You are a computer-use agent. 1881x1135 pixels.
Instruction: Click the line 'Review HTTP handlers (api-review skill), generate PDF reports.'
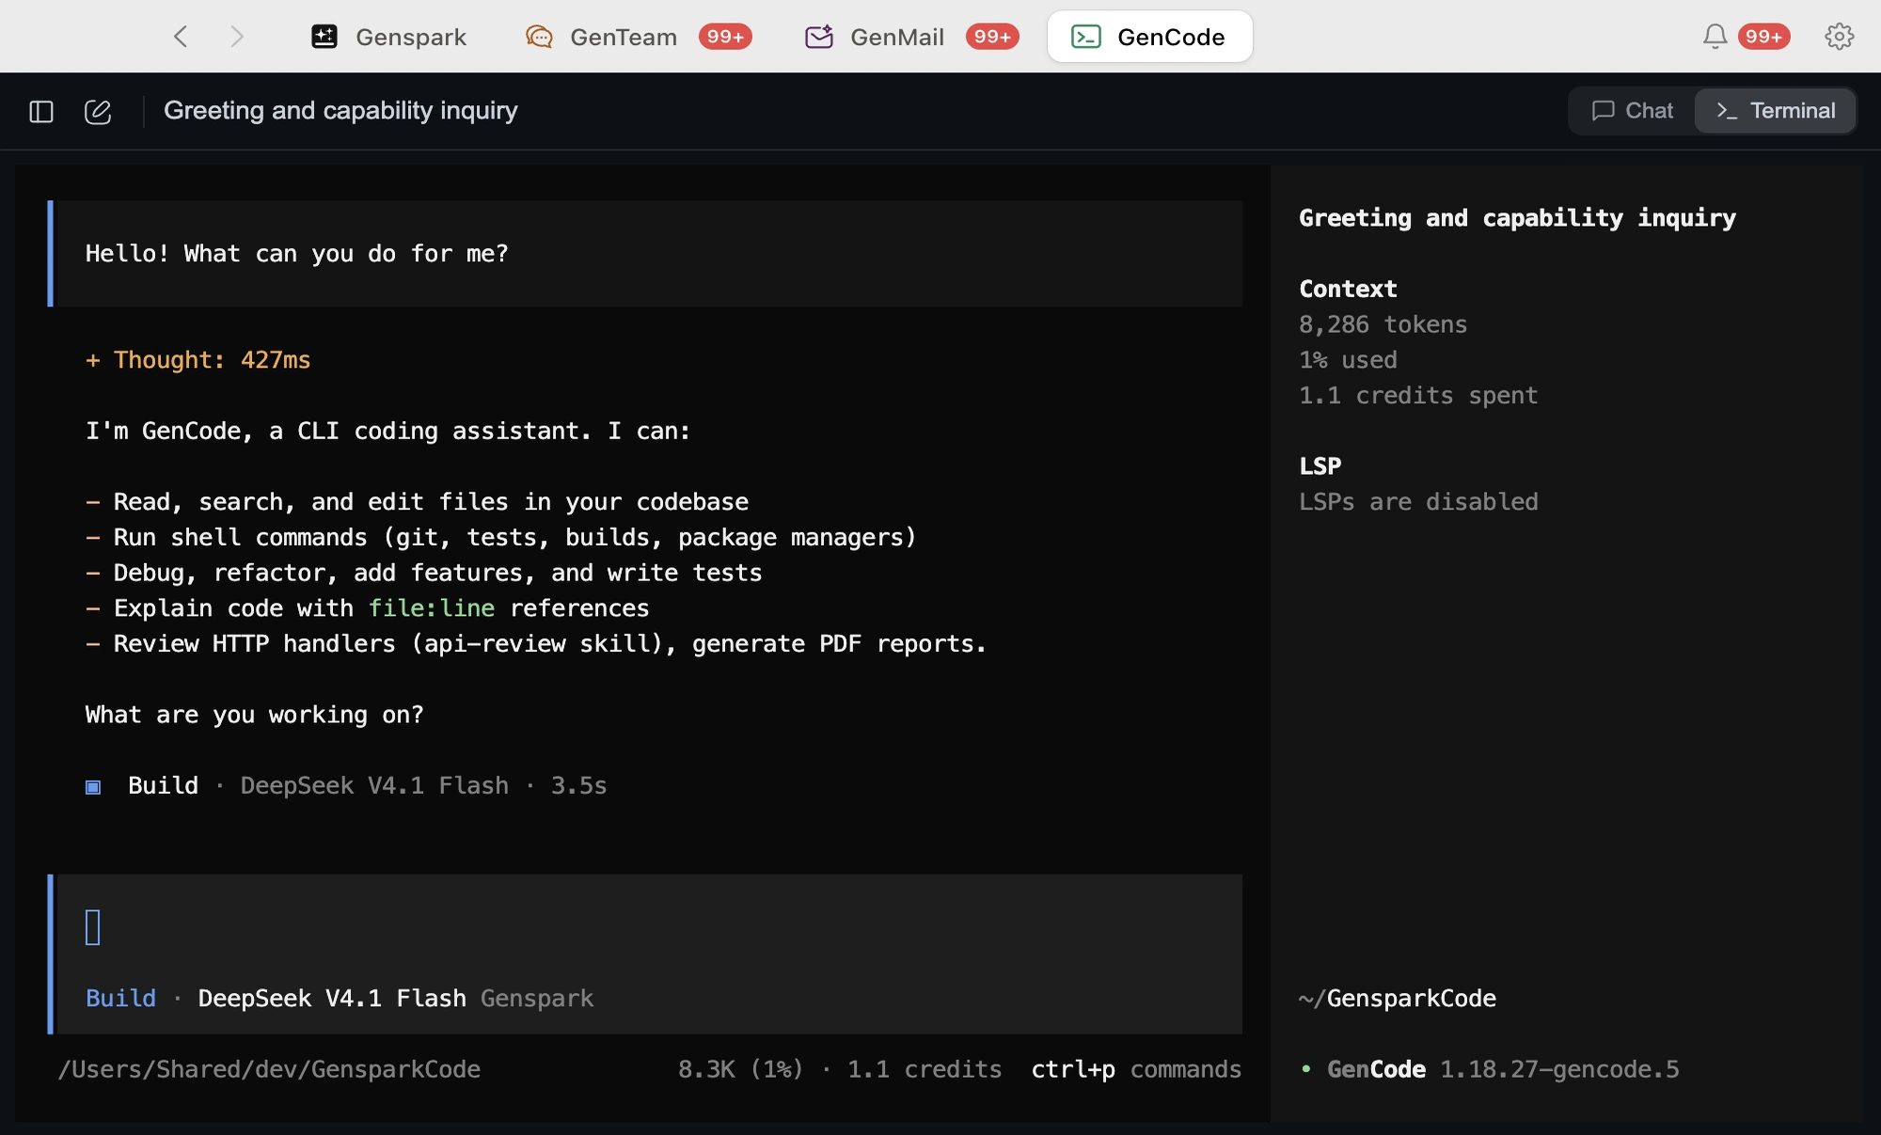point(550,644)
